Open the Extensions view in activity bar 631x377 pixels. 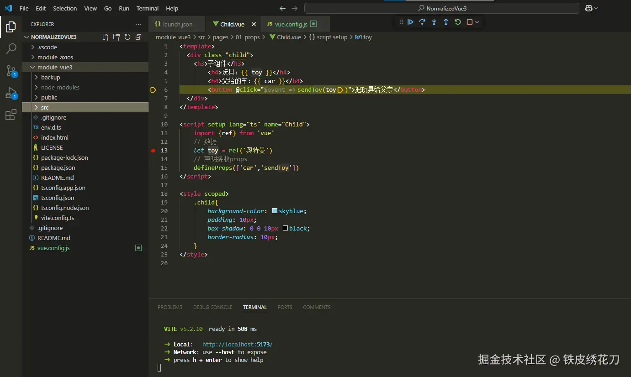tap(11, 115)
